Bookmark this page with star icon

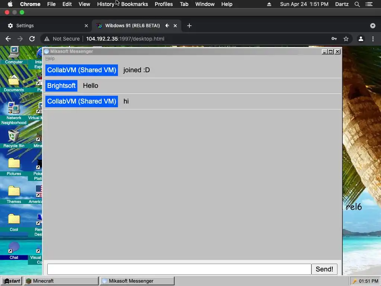(346, 39)
